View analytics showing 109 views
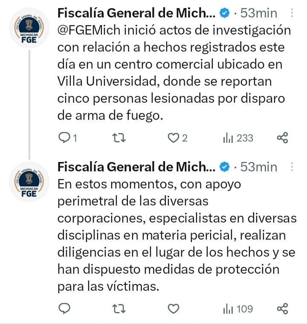 238,309
